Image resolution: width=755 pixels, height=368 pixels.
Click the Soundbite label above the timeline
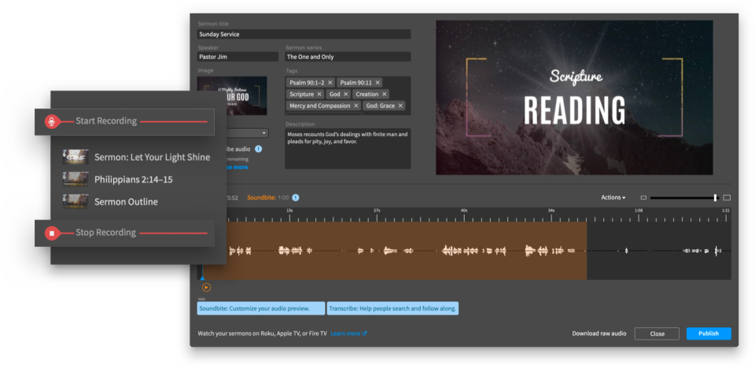click(261, 197)
